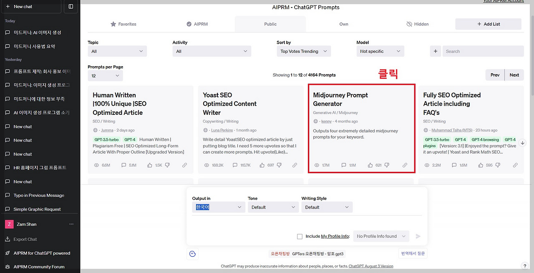Copy link of Human Written article prompt
This screenshot has height=273, width=534.
coord(184,165)
